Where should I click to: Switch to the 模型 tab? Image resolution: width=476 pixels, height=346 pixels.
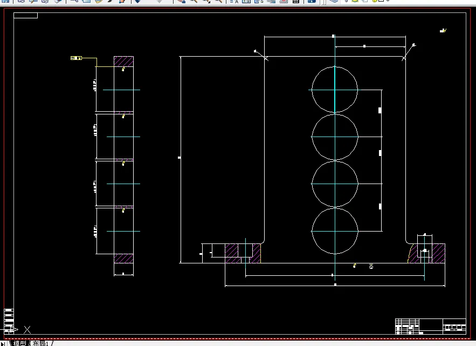(x=20, y=343)
